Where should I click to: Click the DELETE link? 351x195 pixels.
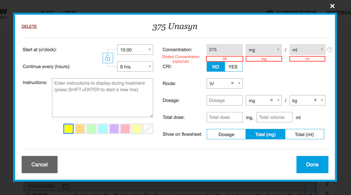click(x=29, y=27)
